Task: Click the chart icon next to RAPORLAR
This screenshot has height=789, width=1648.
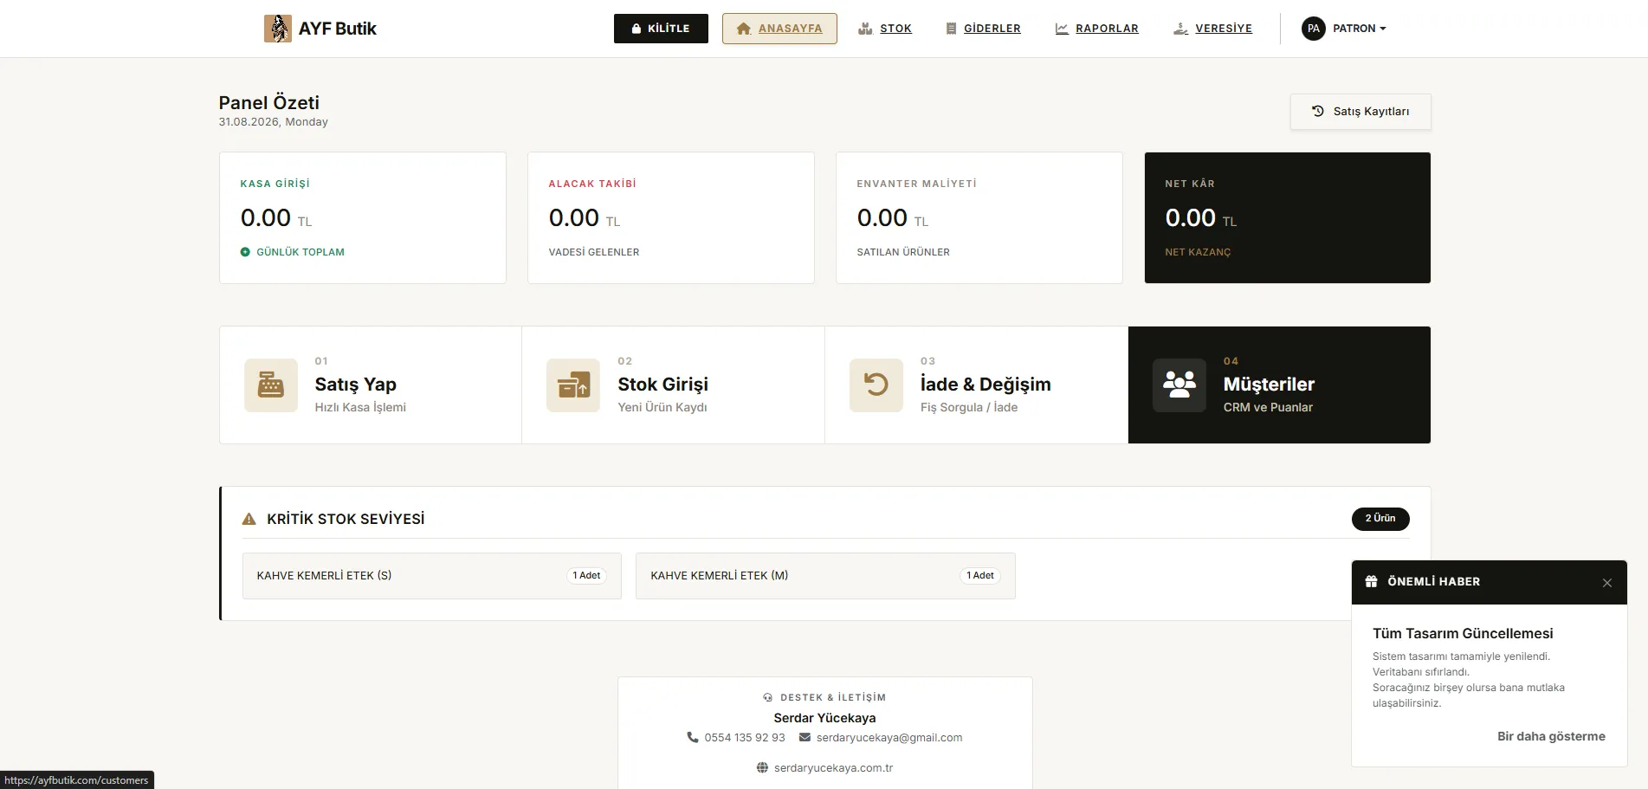Action: [1062, 29]
